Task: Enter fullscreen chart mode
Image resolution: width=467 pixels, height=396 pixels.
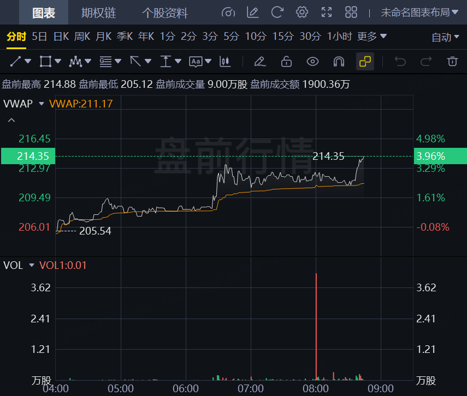Action: [327, 13]
